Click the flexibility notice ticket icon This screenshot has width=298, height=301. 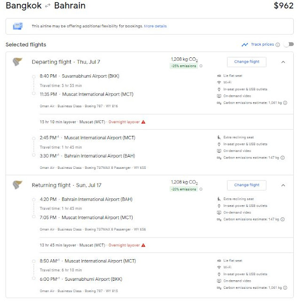point(18,26)
